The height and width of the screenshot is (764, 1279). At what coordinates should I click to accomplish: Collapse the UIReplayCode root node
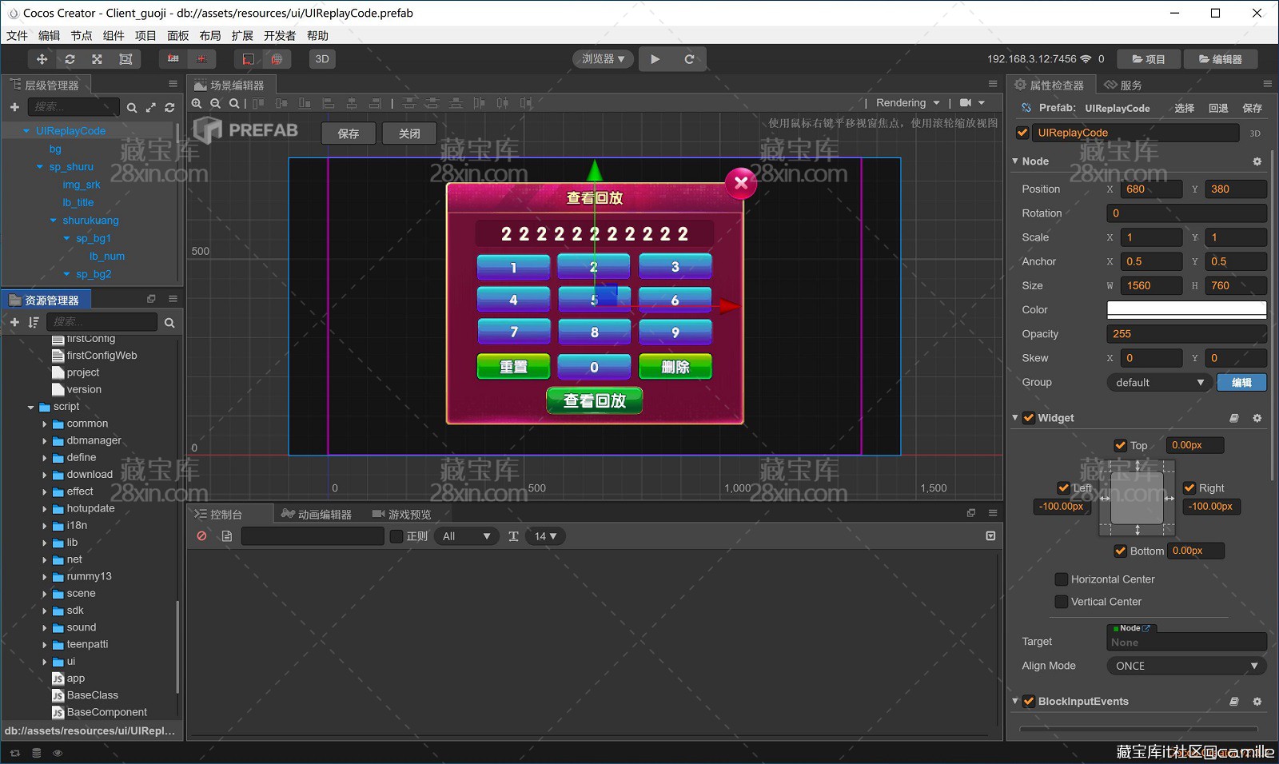[26, 131]
